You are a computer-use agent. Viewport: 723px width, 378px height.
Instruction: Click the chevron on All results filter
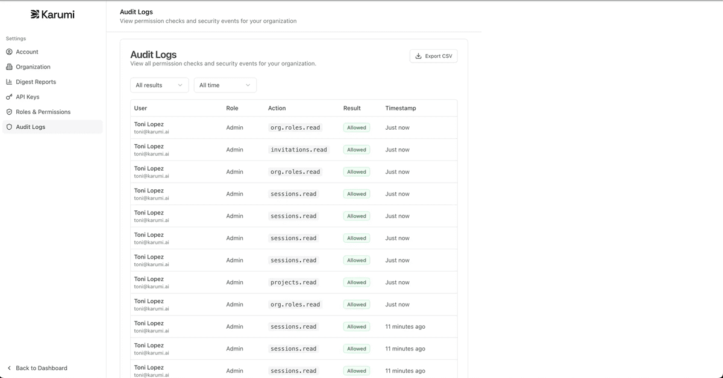180,85
